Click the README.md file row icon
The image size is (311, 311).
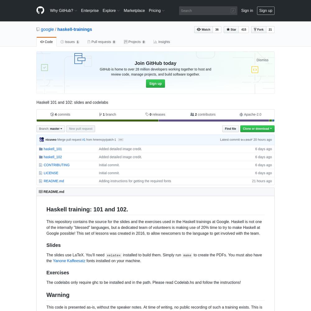point(41,181)
